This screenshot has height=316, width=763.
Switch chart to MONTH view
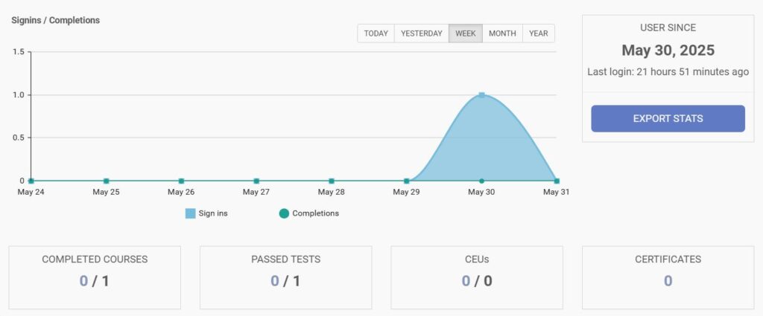click(502, 33)
